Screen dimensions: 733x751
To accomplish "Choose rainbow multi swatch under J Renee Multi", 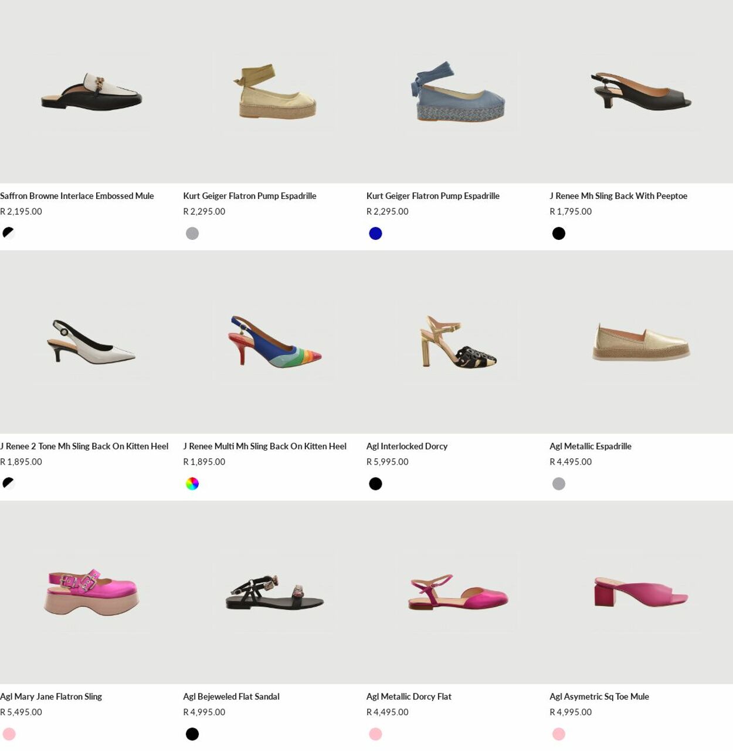I will [x=192, y=484].
